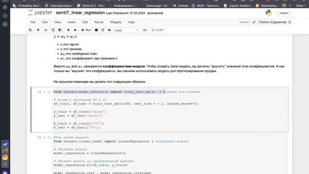Screen dimensions: 309x174
Task: Open the GitHub bookmark icon
Action: click(x=284, y=6)
